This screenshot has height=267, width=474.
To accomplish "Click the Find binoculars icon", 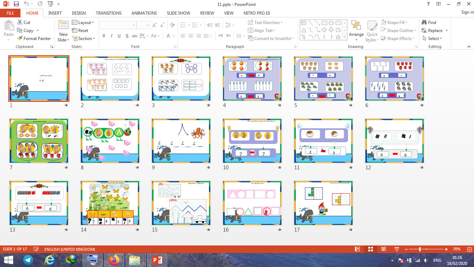I will (424, 22).
